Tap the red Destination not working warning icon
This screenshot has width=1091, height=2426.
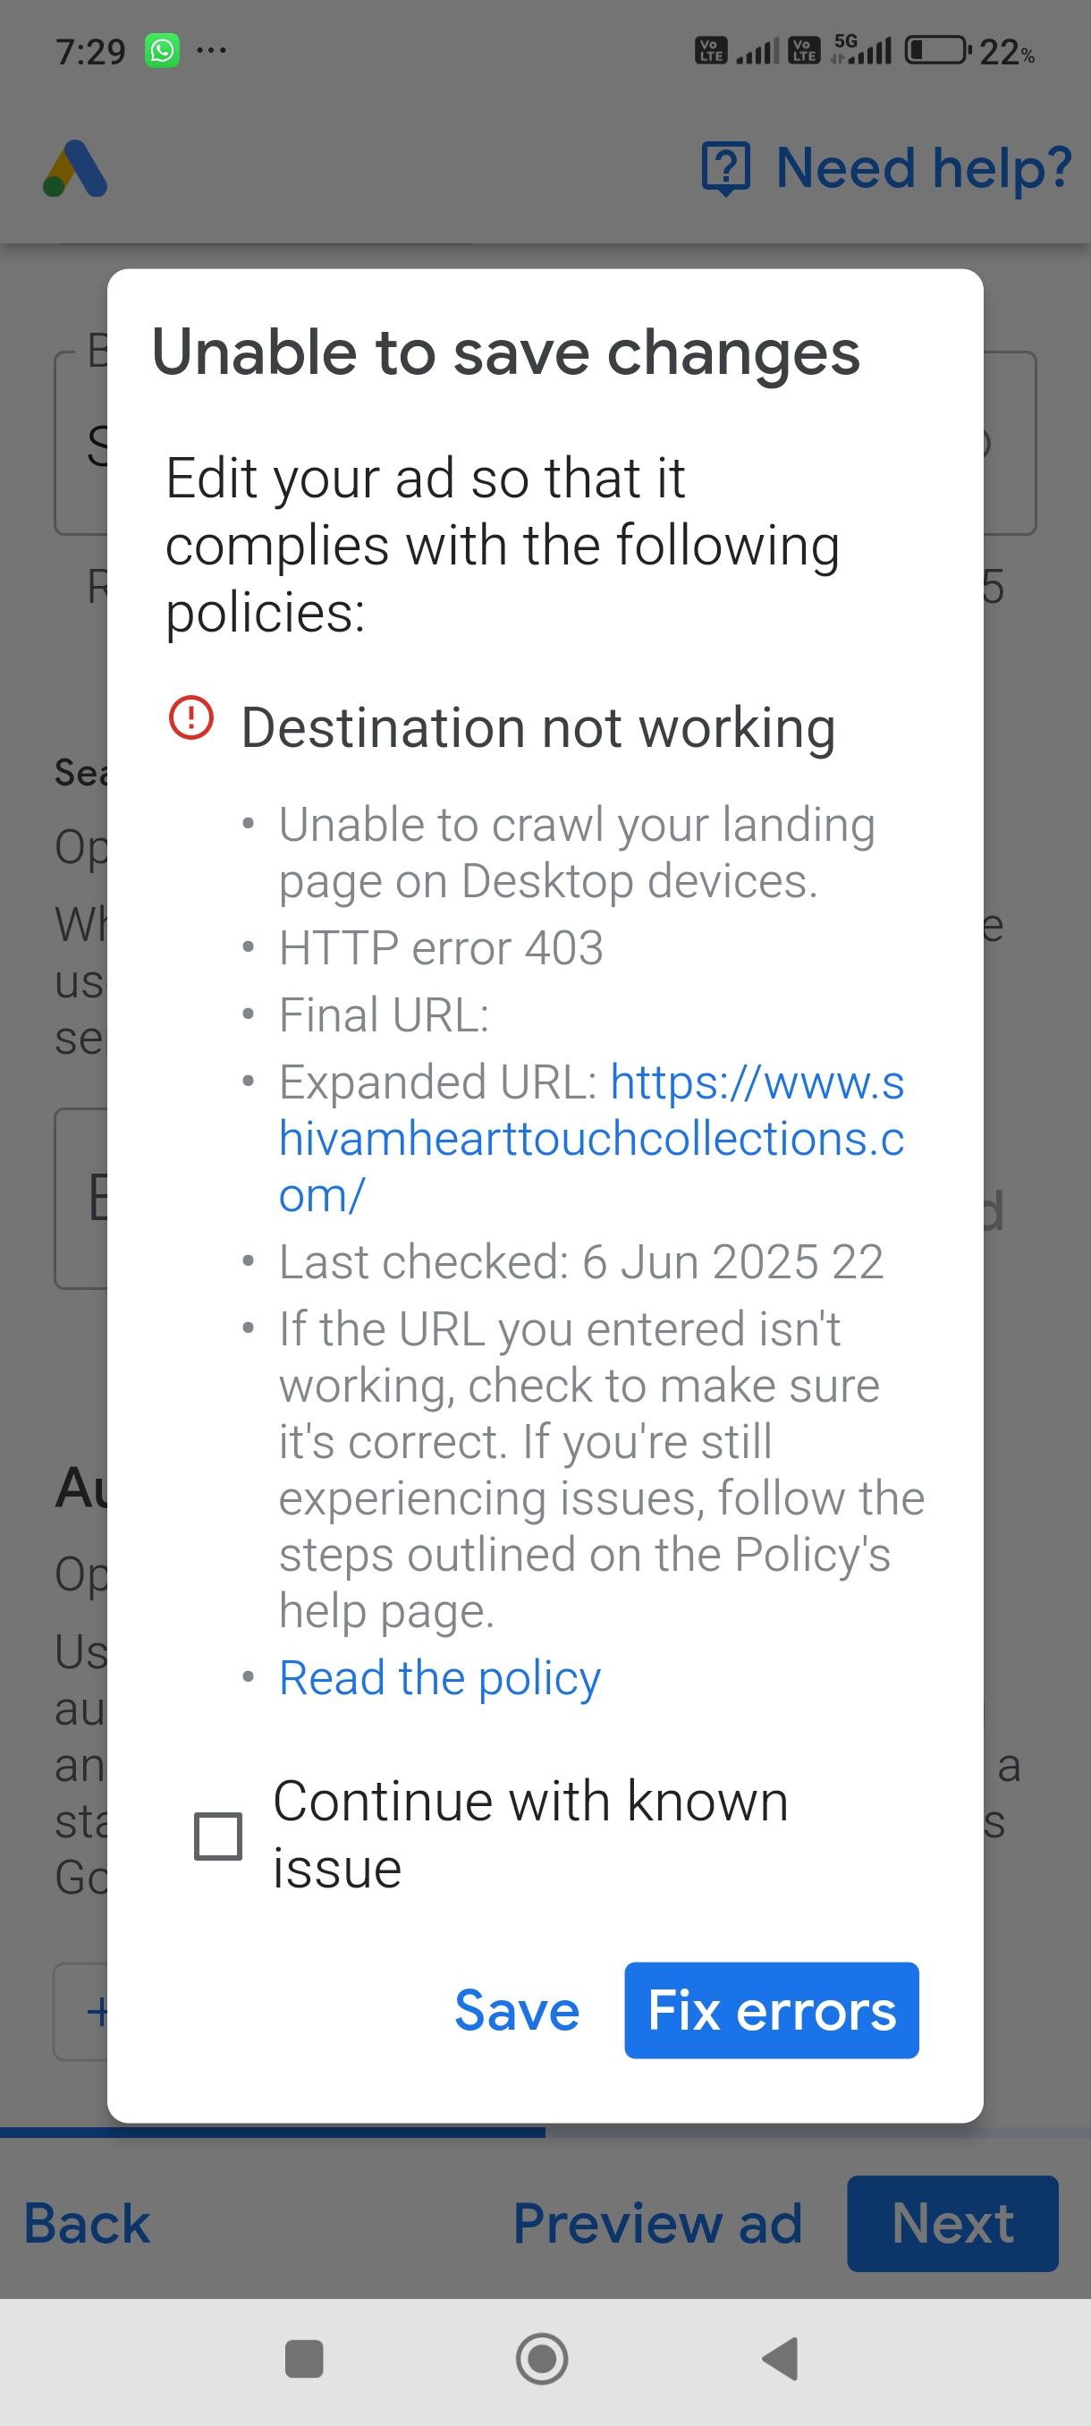[191, 717]
